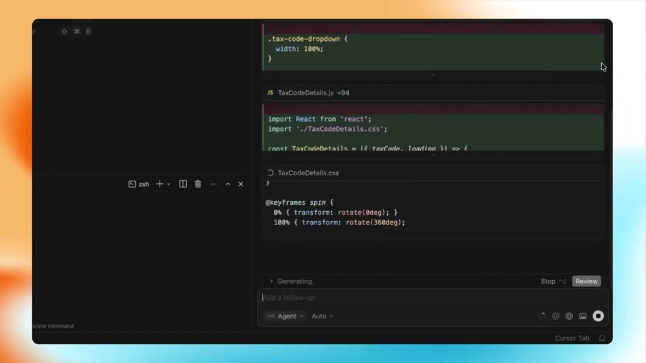The image size is (646, 363).
Task: Open notifications via the bell icon
Action: [x=601, y=338]
